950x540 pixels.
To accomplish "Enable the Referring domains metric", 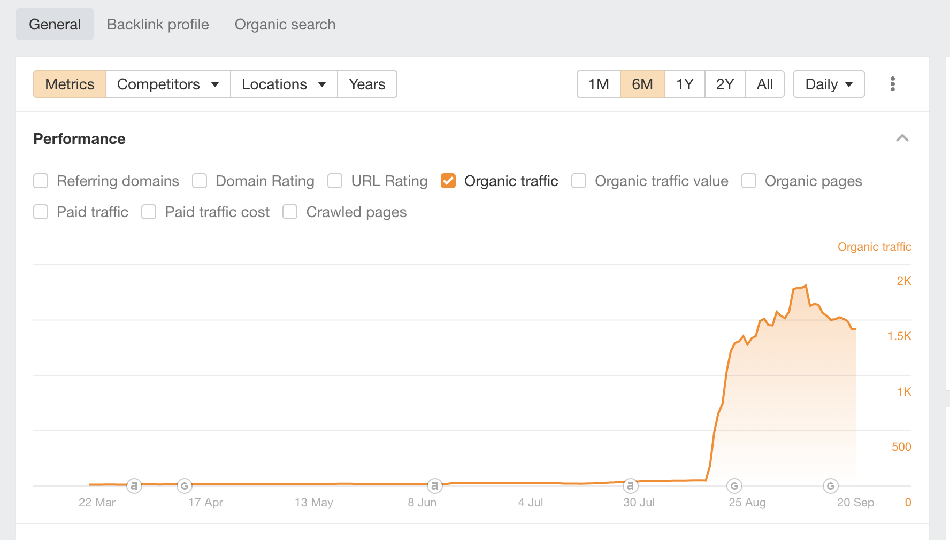I will [41, 181].
